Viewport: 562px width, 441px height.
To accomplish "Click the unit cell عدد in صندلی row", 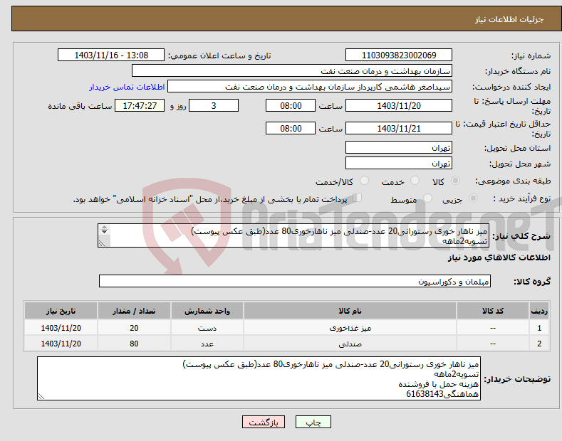I will [207, 344].
